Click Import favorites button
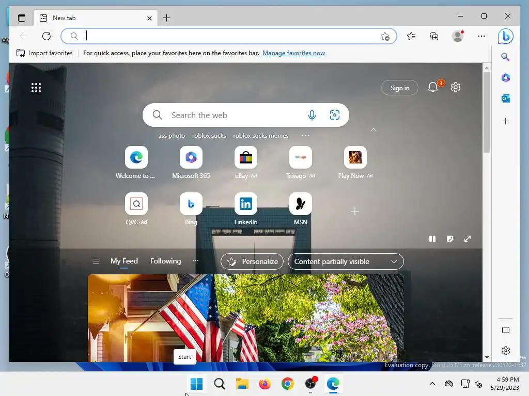 point(44,53)
